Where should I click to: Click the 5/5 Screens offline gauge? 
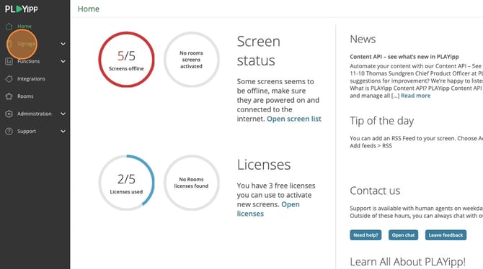(x=126, y=60)
